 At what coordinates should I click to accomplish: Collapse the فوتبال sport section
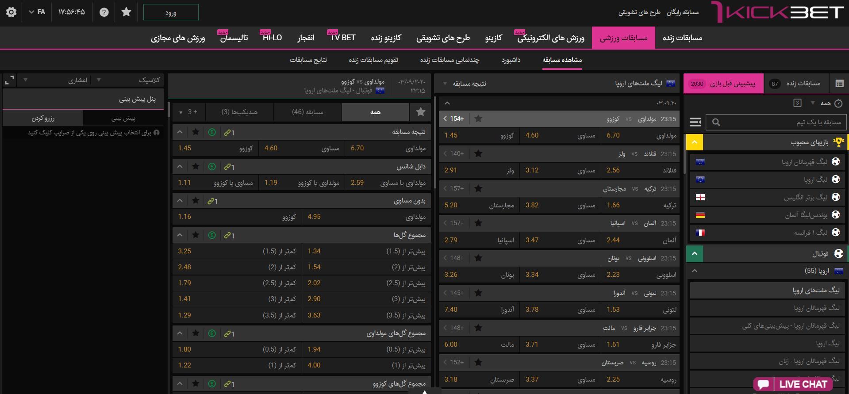tap(695, 254)
